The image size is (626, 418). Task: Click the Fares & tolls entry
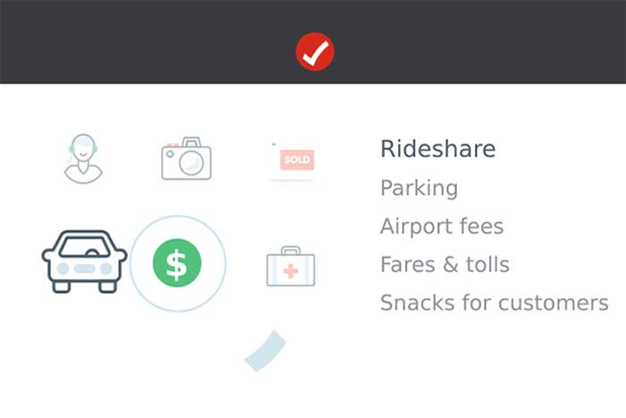point(444,265)
